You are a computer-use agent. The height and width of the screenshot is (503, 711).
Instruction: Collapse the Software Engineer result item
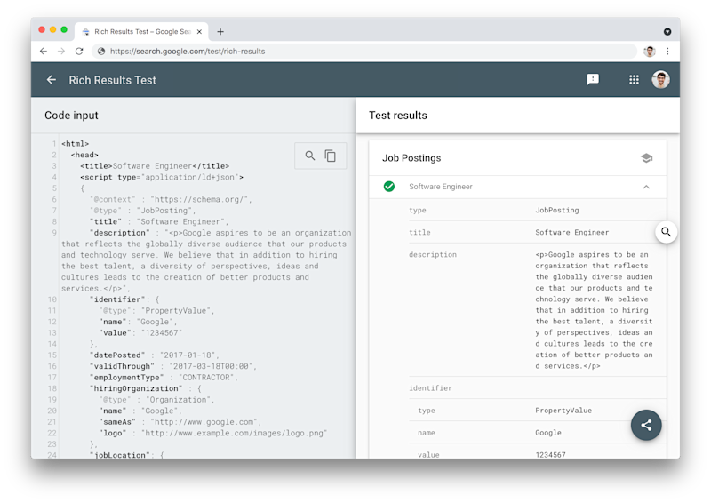(646, 187)
